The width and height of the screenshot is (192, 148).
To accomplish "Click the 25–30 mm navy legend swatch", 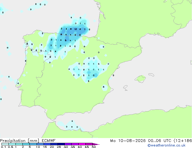I will pos(61,144).
